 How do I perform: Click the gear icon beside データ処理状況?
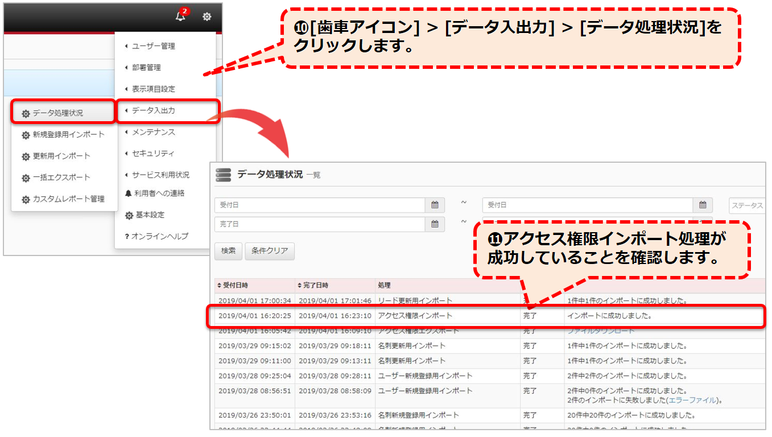[26, 114]
